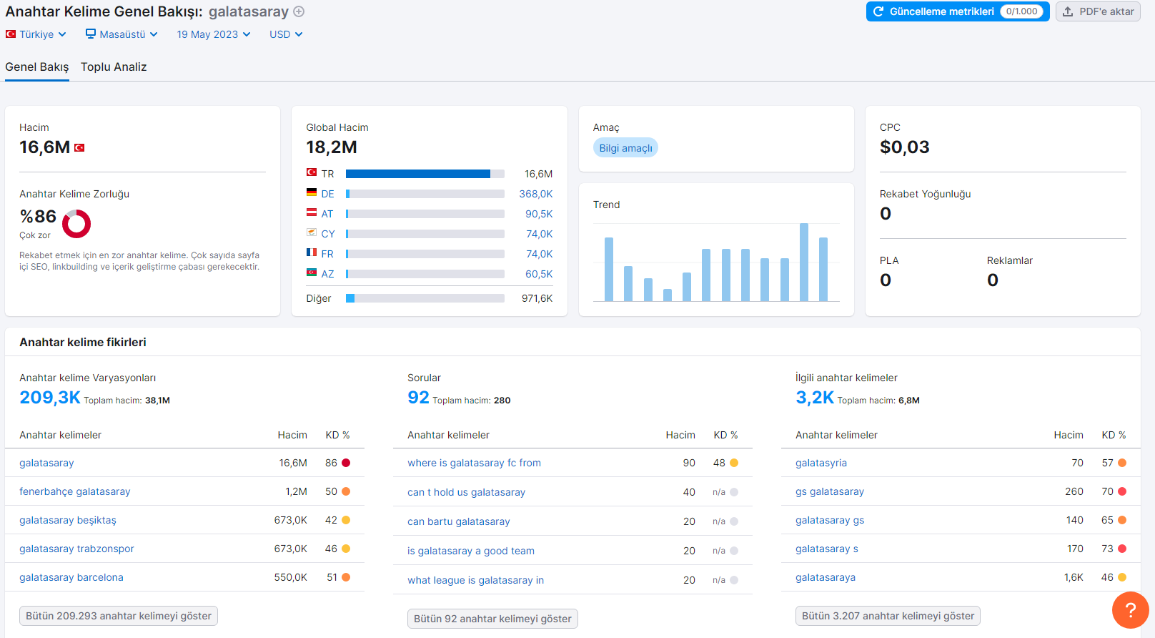Open can bartu galatasaray link
Screen dimensions: 1155x638
coord(459,521)
